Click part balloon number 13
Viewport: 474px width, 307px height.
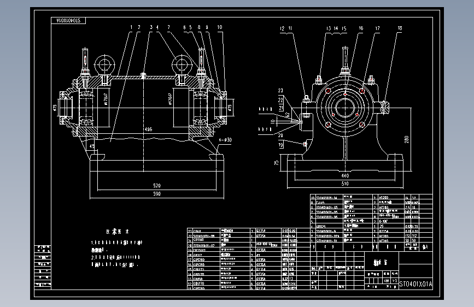329,28
